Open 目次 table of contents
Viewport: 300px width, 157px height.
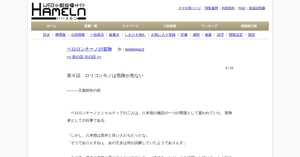[x=46, y=35]
